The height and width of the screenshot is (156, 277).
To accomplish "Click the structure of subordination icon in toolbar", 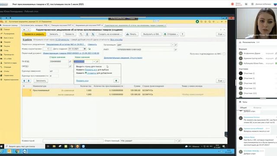I will [x=87, y=34].
